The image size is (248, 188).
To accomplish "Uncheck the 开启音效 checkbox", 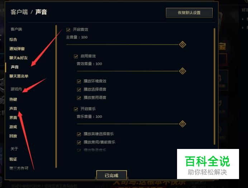I will [68, 30].
